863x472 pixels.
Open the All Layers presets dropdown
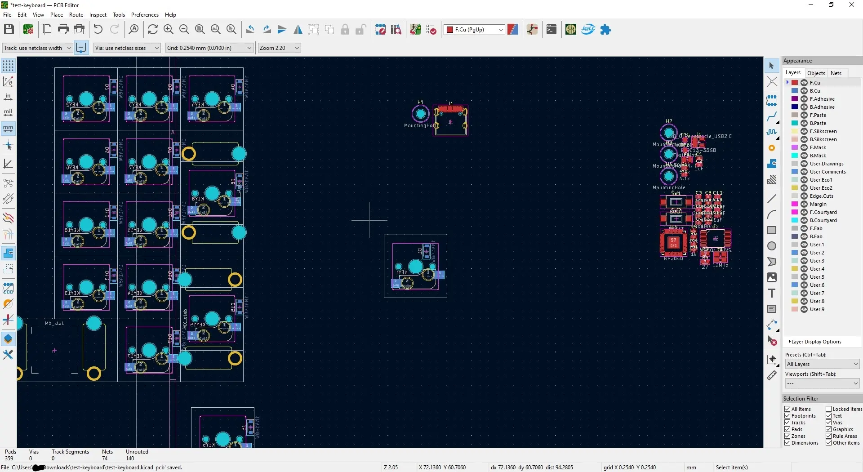[822, 364]
